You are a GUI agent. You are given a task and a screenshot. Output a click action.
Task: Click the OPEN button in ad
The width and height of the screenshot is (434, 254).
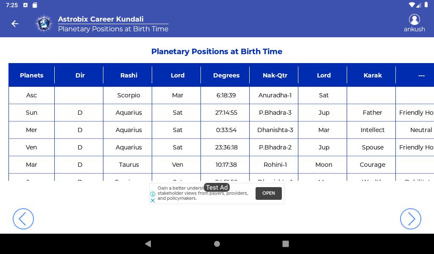click(268, 193)
